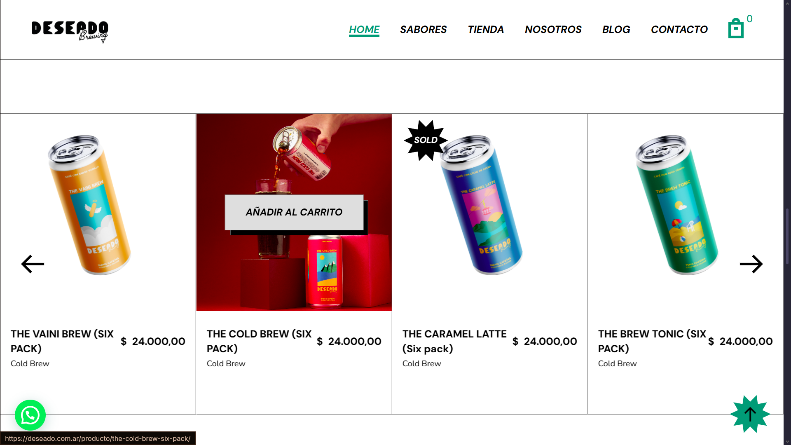Viewport: 791px width, 445px height.
Task: Click the SOLD starburst badge
Action: pyautogui.click(x=426, y=140)
